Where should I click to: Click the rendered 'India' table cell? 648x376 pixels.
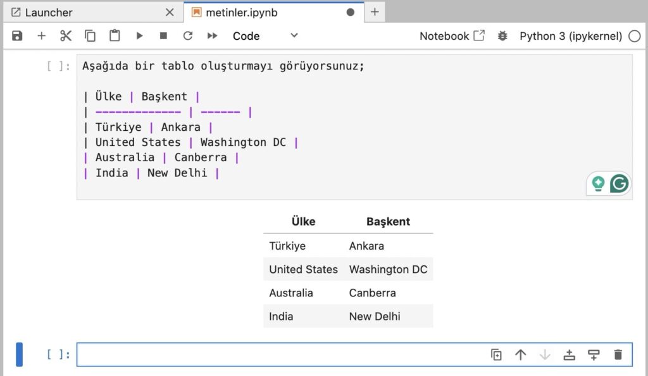[281, 317]
